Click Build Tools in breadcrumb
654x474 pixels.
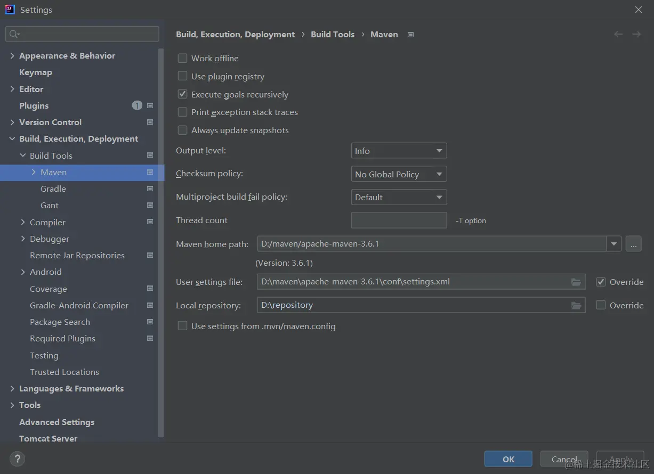click(333, 34)
